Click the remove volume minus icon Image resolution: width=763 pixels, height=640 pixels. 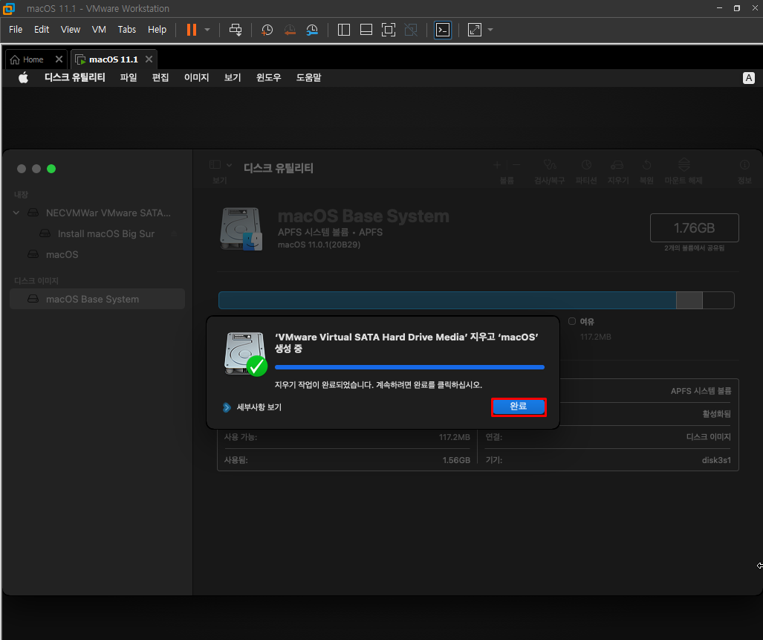click(517, 166)
